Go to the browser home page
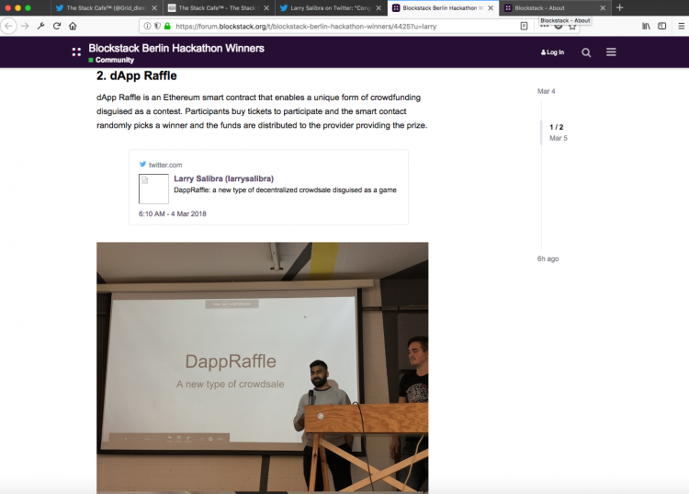689x494 pixels. coord(73,27)
